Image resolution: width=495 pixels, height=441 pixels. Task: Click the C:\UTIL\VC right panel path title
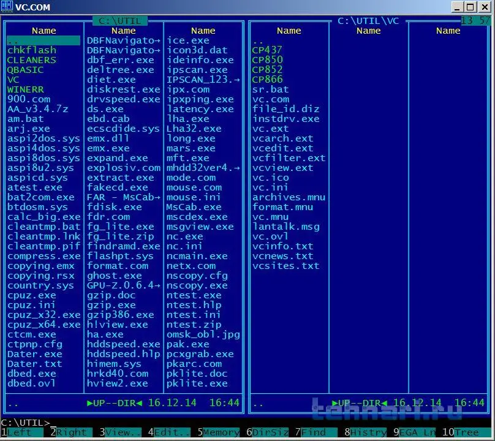pyautogui.click(x=368, y=21)
